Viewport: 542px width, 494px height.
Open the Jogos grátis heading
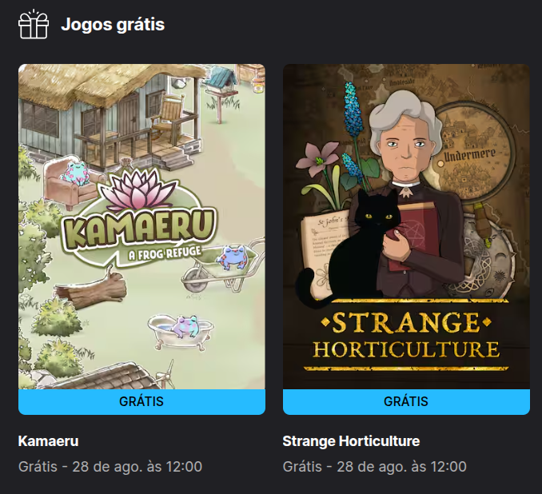coord(113,25)
